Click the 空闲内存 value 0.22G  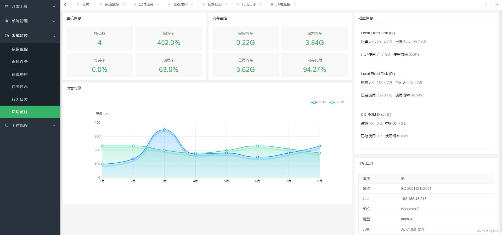246,43
